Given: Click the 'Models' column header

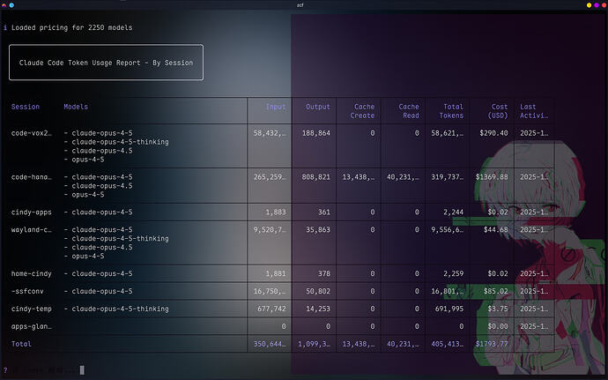Looking at the screenshot, I should (x=76, y=107).
